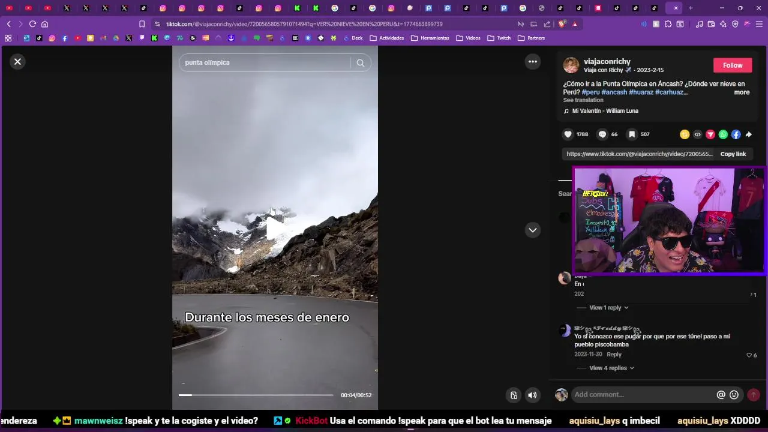
Task: Click the tiktok.com address bar URL
Action: [304, 24]
